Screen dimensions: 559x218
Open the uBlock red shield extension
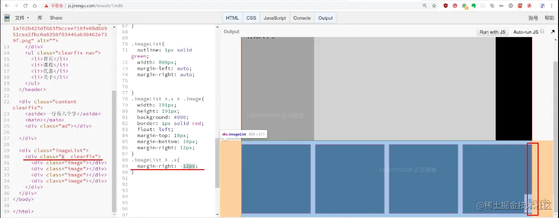(x=446, y=6)
